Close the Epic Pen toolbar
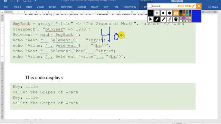Viewport: 221px width, 124px height. 199,6
